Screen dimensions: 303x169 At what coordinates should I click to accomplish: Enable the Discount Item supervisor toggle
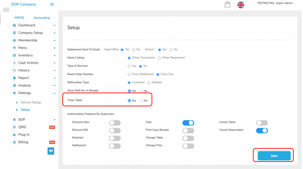point(115,123)
